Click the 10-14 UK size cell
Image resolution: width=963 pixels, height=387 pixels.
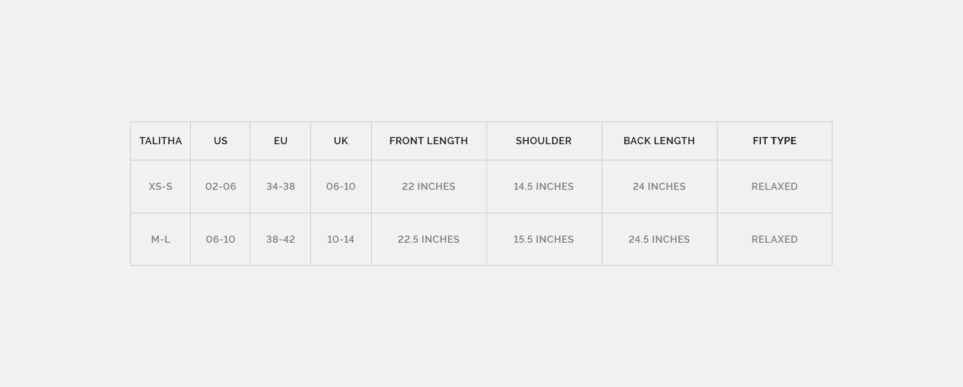point(341,240)
